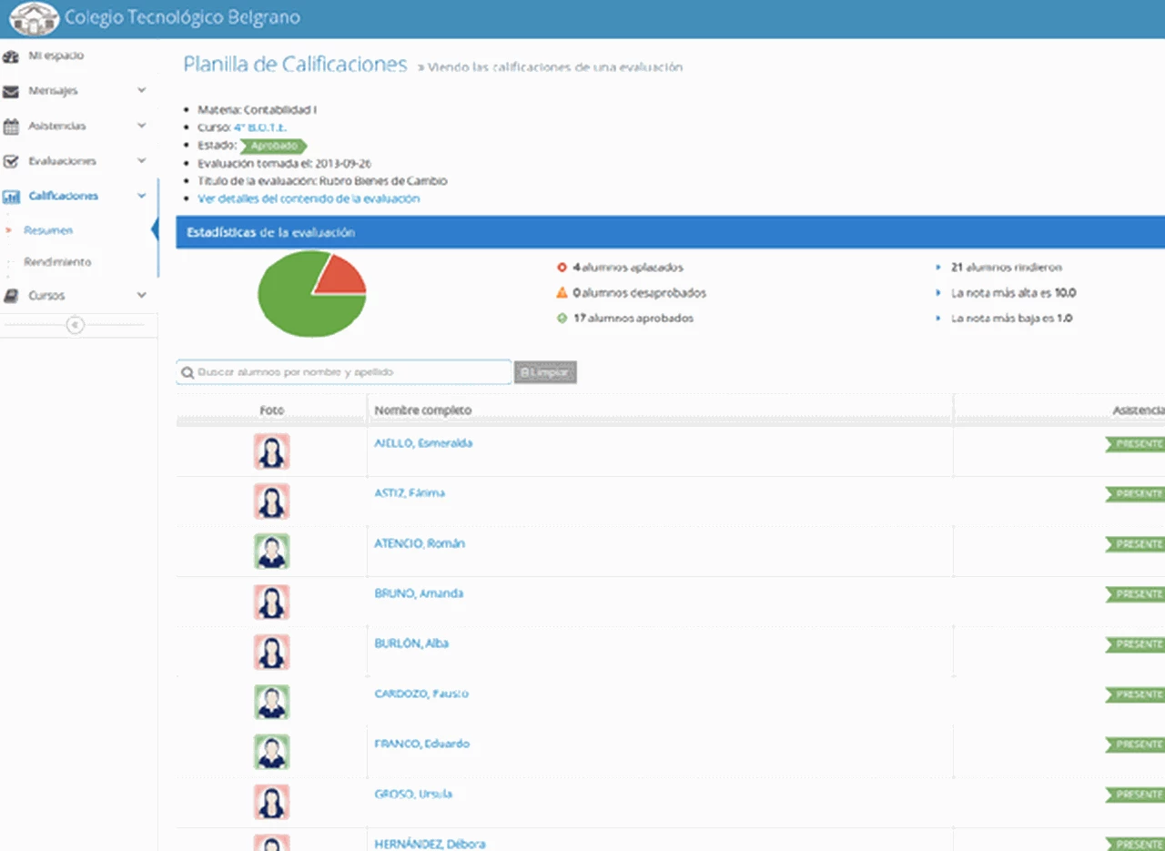
Task: Open photo of AIELLO, Esmeralda
Action: click(271, 451)
